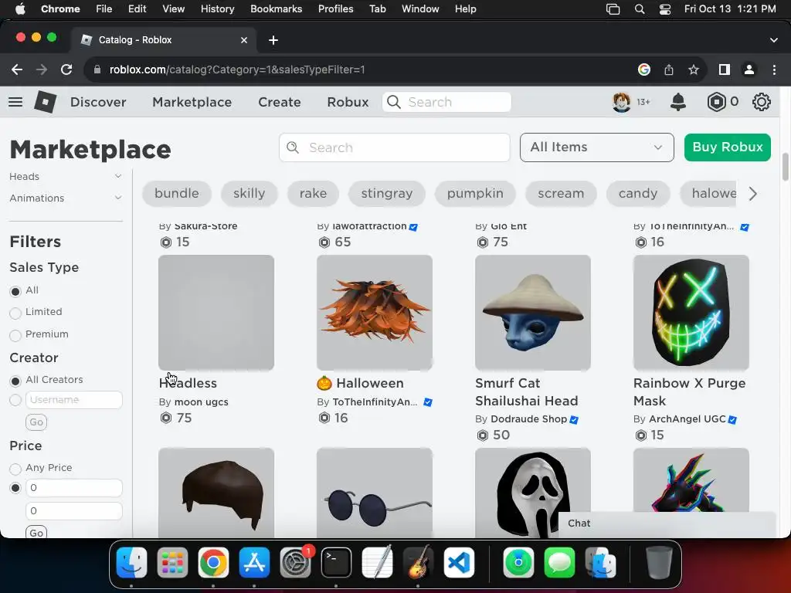
Task: Open the Headless item link
Action: coord(188,383)
